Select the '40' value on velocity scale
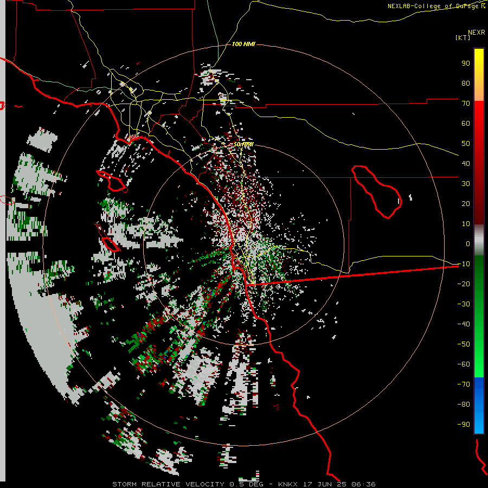Screen dimensions: 488x488 [x=466, y=164]
